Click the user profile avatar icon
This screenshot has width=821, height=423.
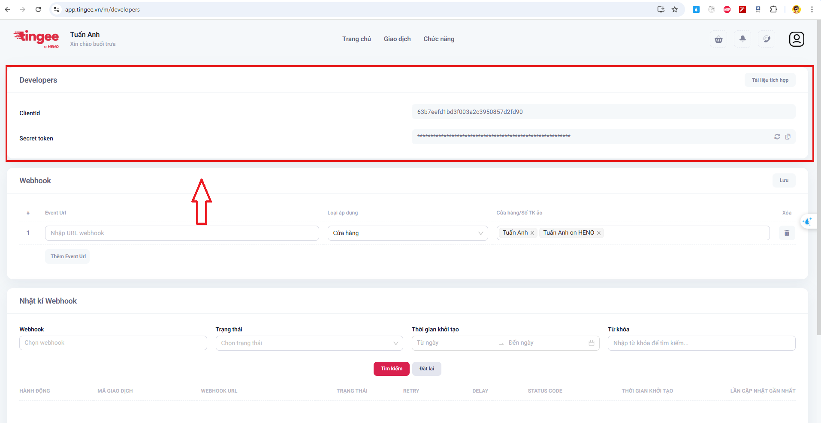point(797,39)
